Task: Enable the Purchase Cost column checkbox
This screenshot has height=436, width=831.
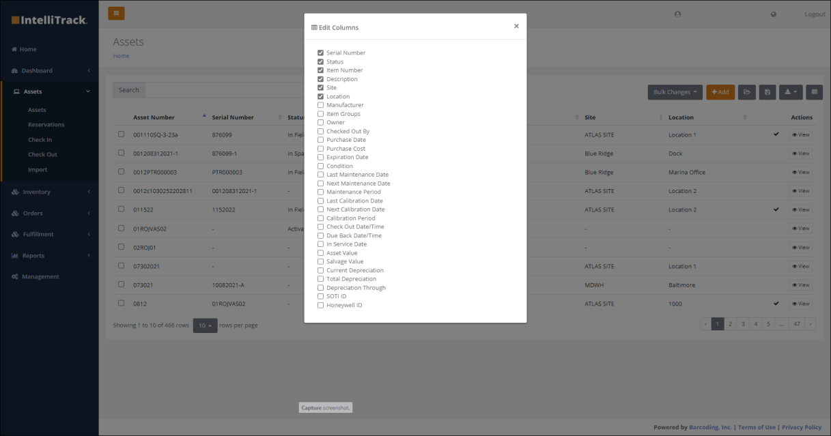Action: click(x=320, y=149)
